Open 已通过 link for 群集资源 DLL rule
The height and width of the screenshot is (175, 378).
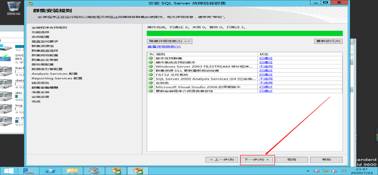[x=266, y=71]
